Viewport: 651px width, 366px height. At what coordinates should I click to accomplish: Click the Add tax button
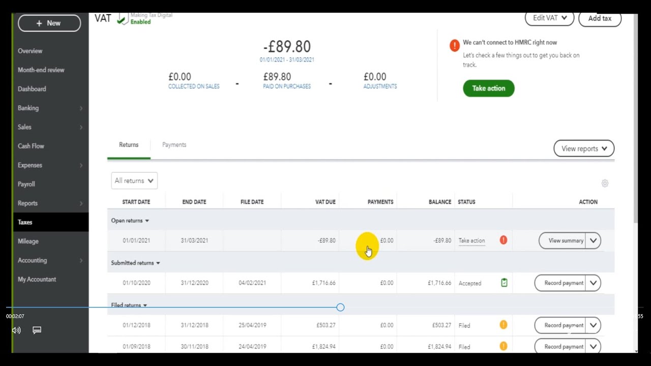click(600, 18)
